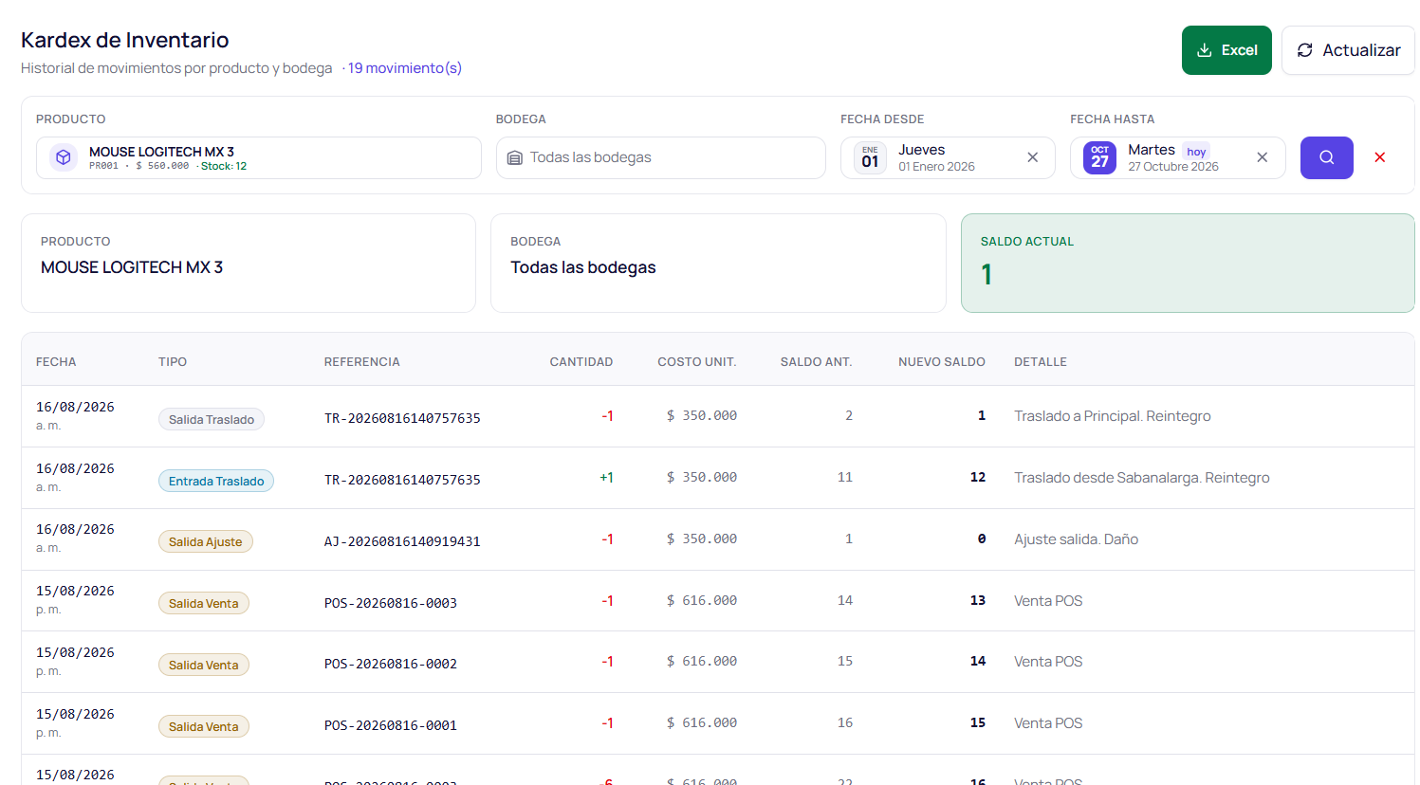Click the TIPO column header

coord(173,362)
